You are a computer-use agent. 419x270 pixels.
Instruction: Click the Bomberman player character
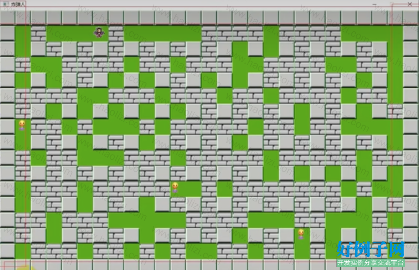pos(99,33)
